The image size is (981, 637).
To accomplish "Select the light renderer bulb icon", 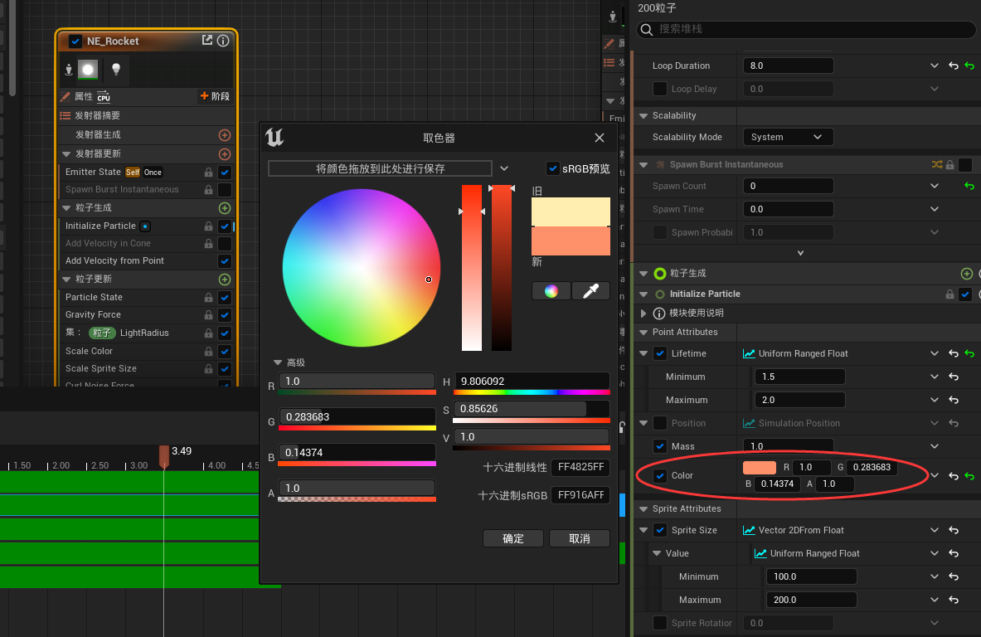I will [x=116, y=70].
